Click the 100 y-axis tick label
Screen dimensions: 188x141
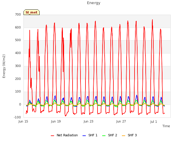18,92
